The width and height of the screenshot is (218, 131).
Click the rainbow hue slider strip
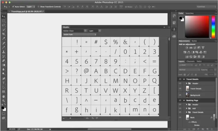213,27
